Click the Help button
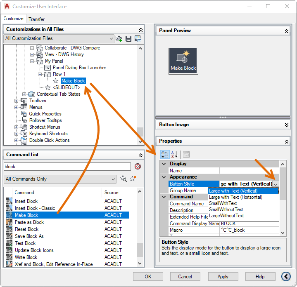This screenshot has height=287, width=297. pyautogui.click(x=260, y=276)
